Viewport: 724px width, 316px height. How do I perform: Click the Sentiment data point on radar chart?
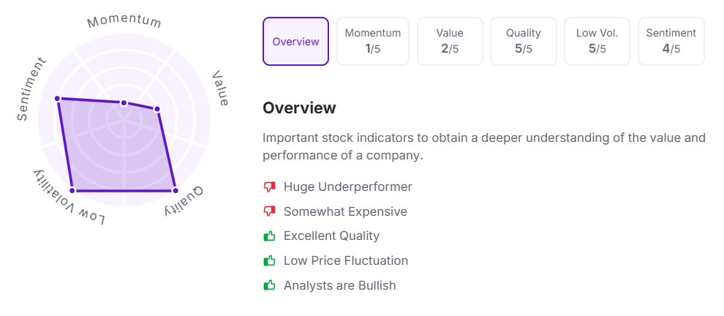point(57,98)
